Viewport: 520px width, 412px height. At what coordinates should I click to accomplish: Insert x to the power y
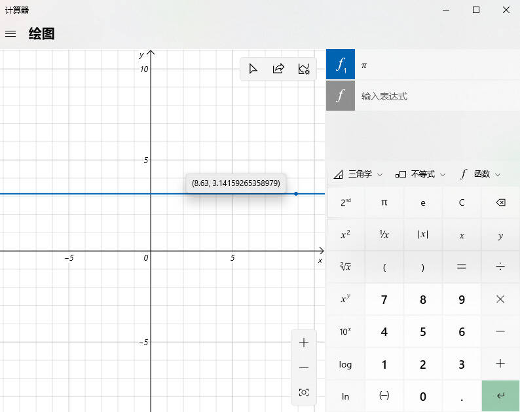coord(346,299)
